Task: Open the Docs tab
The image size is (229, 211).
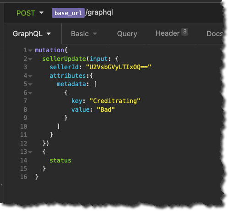Action: [x=215, y=34]
